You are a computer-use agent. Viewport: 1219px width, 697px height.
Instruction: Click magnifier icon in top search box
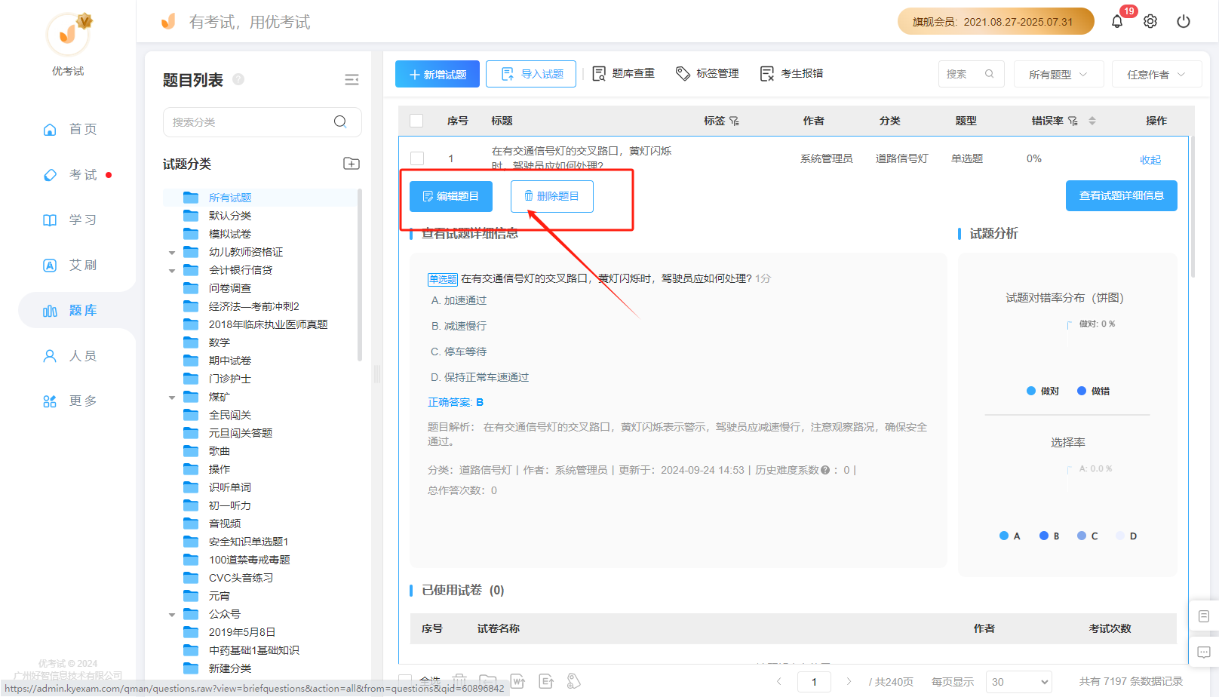click(x=990, y=74)
